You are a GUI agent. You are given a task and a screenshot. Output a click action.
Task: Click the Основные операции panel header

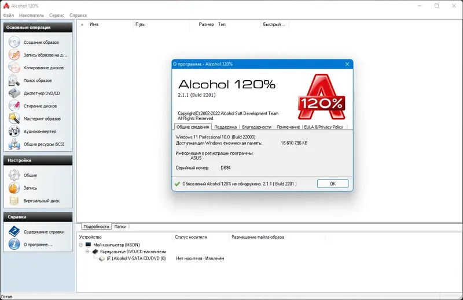click(38, 27)
